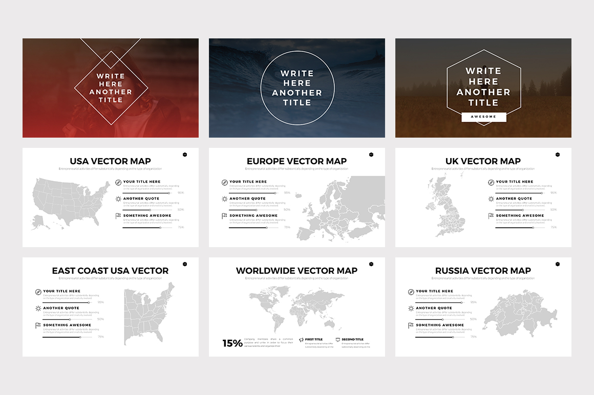Click 'SOMETHING AWESOME' in UK Vector Map slide
Image resolution: width=594 pixels, height=395 pixels.
point(520,215)
